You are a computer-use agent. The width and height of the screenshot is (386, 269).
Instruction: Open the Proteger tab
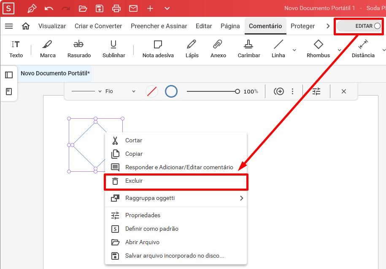[x=302, y=26]
